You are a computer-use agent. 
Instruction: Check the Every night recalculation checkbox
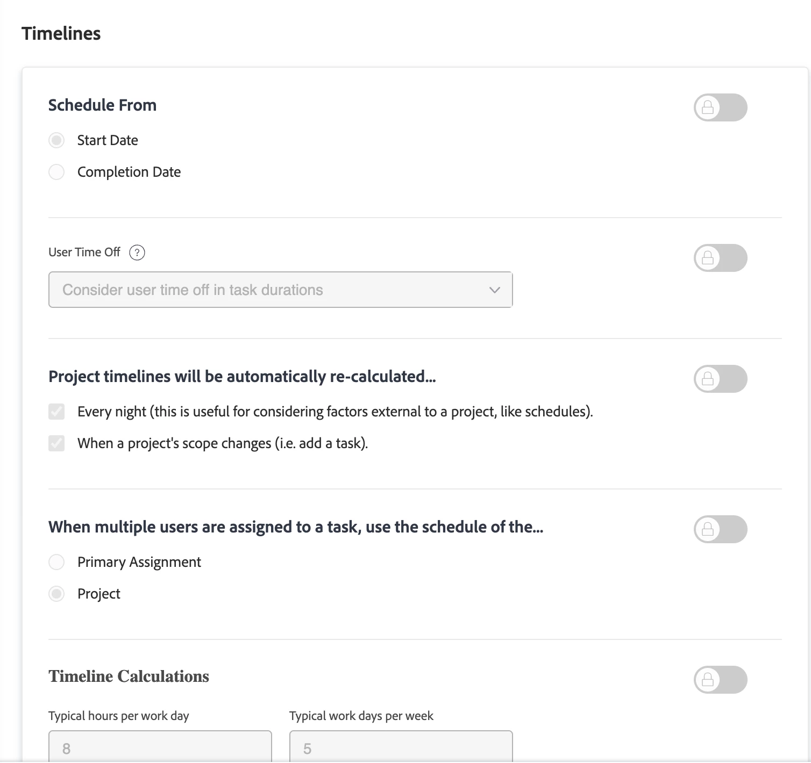point(56,412)
